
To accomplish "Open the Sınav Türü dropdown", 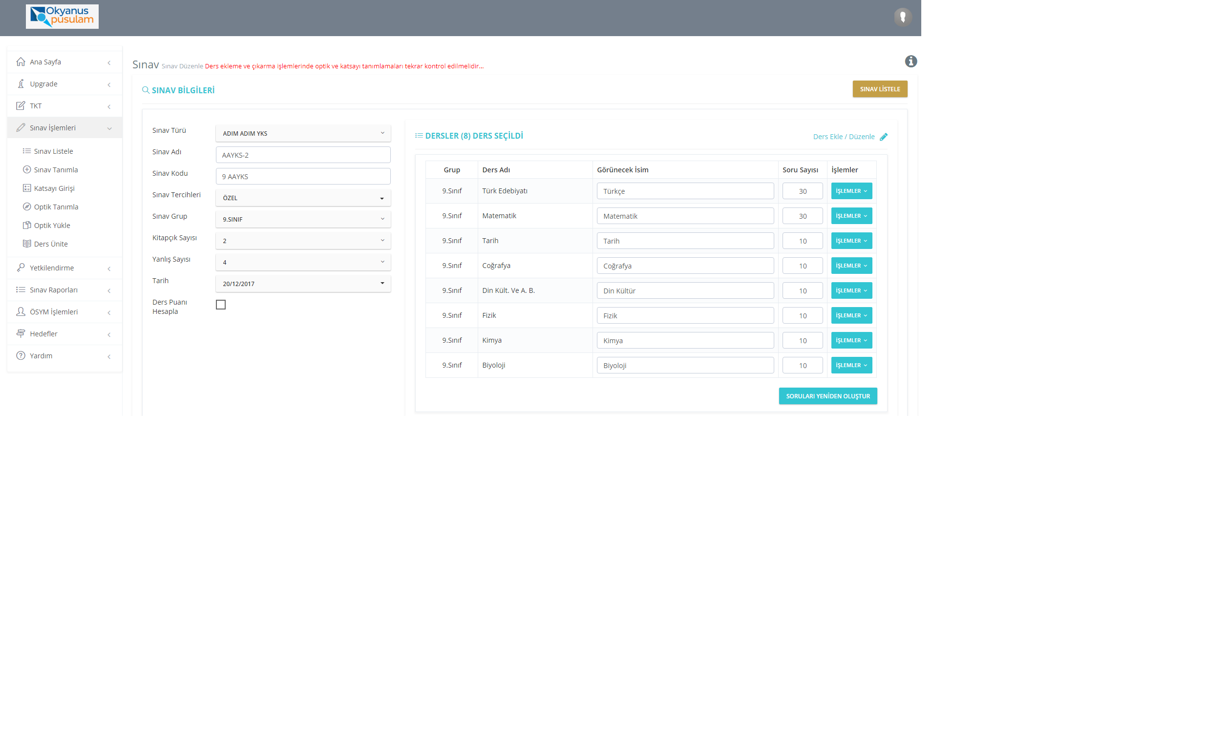I will click(x=303, y=134).
